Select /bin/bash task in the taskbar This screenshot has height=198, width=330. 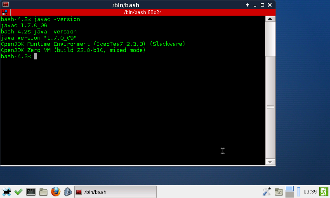coord(115,192)
